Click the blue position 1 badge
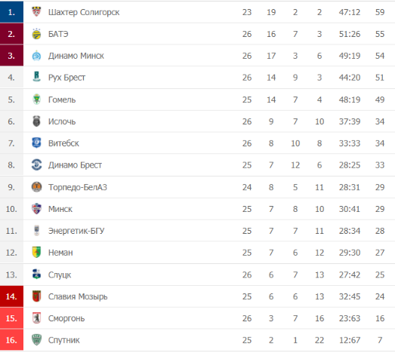 click(11, 12)
